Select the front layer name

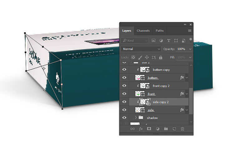point(151,94)
